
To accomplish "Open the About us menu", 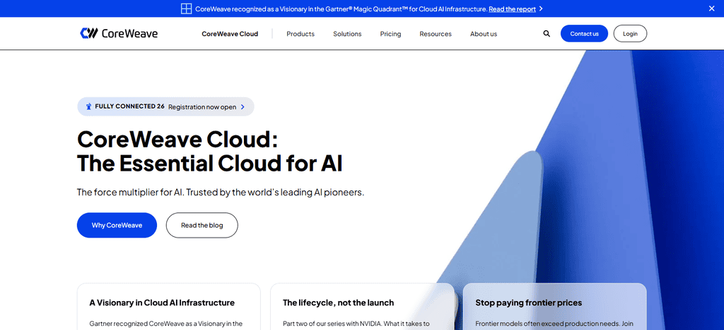I will pos(484,34).
